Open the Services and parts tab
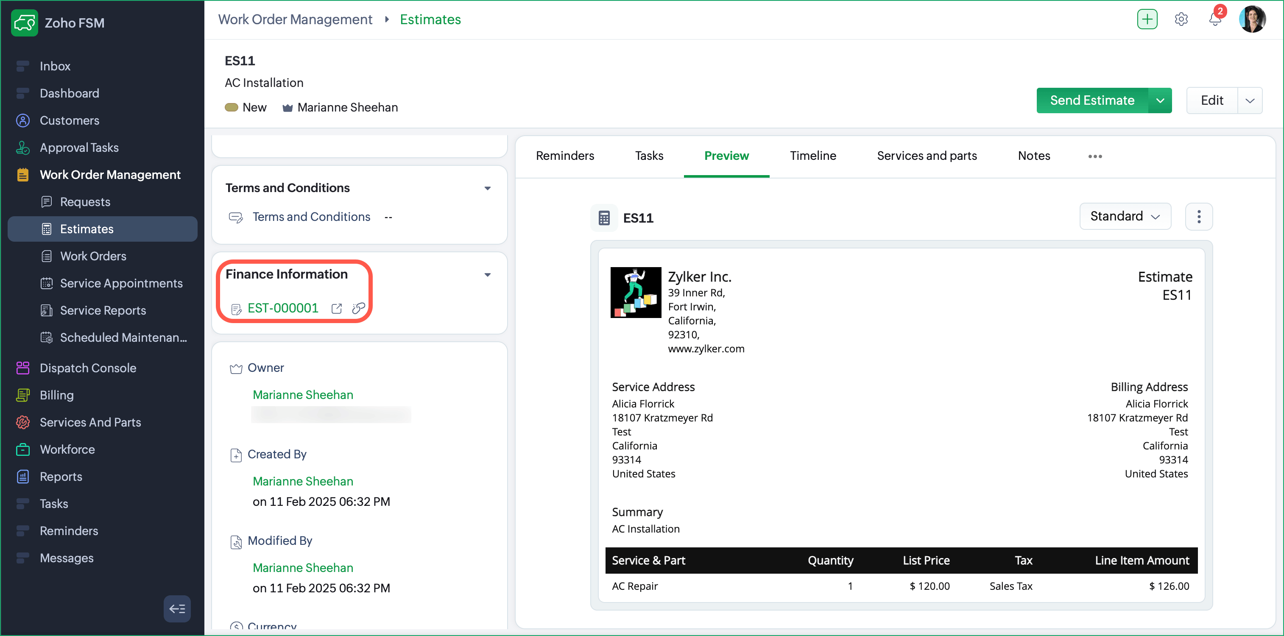 (x=927, y=156)
